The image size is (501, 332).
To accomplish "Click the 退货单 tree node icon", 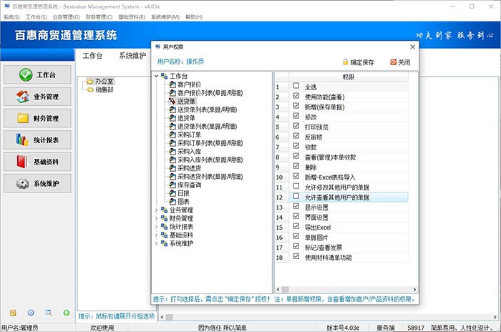I will tap(172, 118).
